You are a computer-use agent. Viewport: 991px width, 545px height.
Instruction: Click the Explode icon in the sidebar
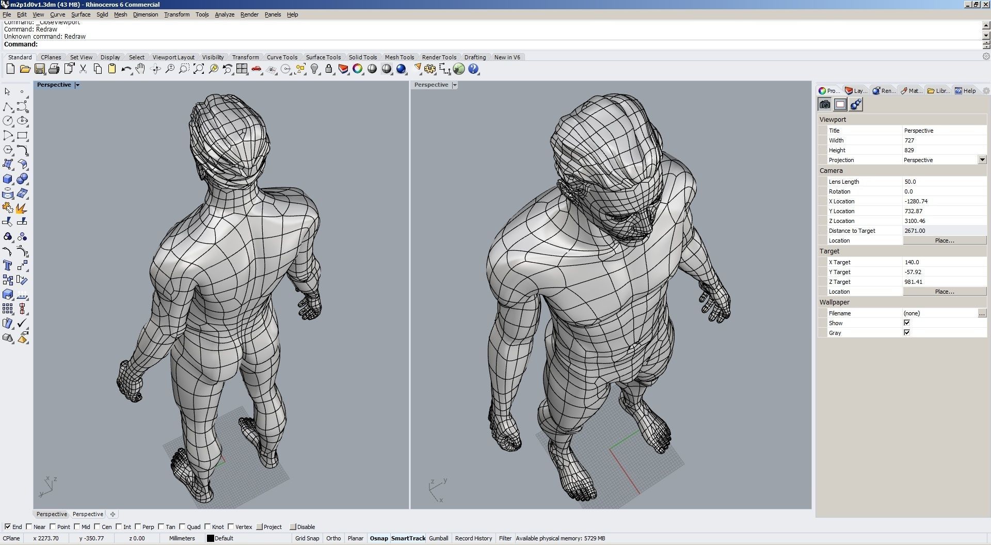click(22, 207)
